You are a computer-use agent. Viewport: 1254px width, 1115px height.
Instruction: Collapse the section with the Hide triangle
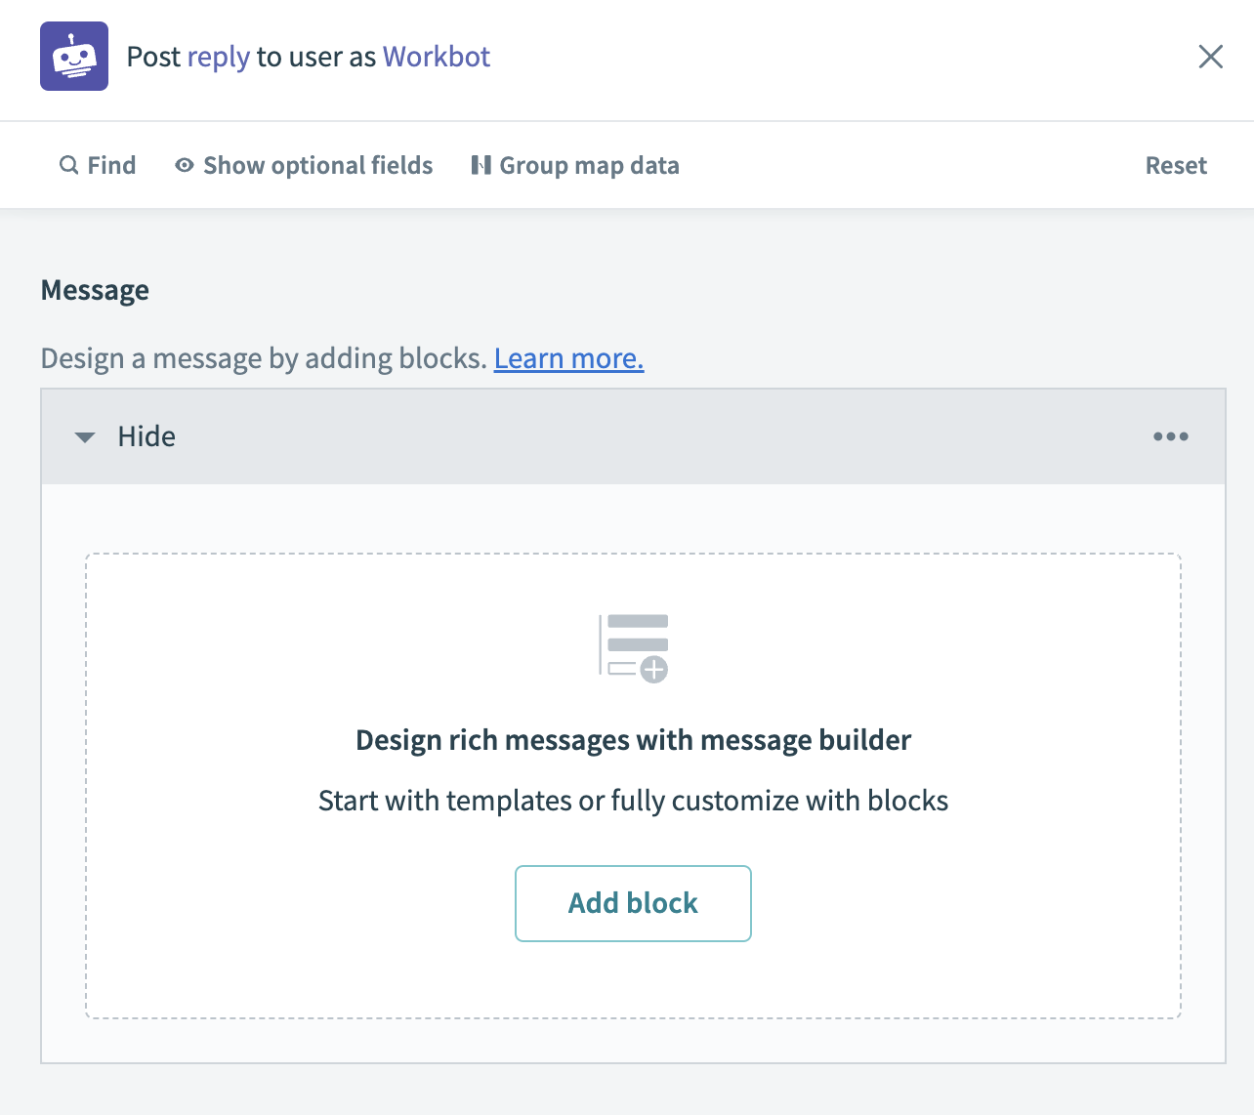click(x=85, y=437)
